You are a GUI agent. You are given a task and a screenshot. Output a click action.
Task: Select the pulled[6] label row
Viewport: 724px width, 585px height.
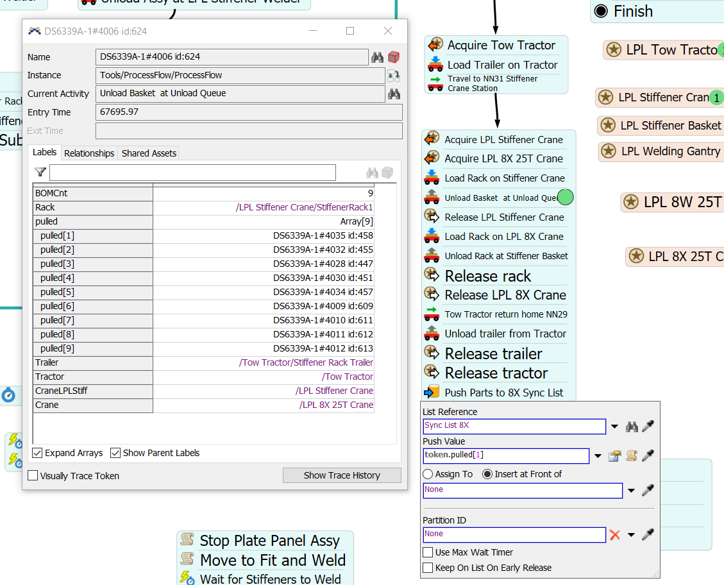(203, 306)
